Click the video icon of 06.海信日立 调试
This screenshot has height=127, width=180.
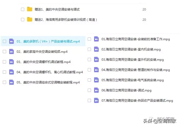[96, 90]
